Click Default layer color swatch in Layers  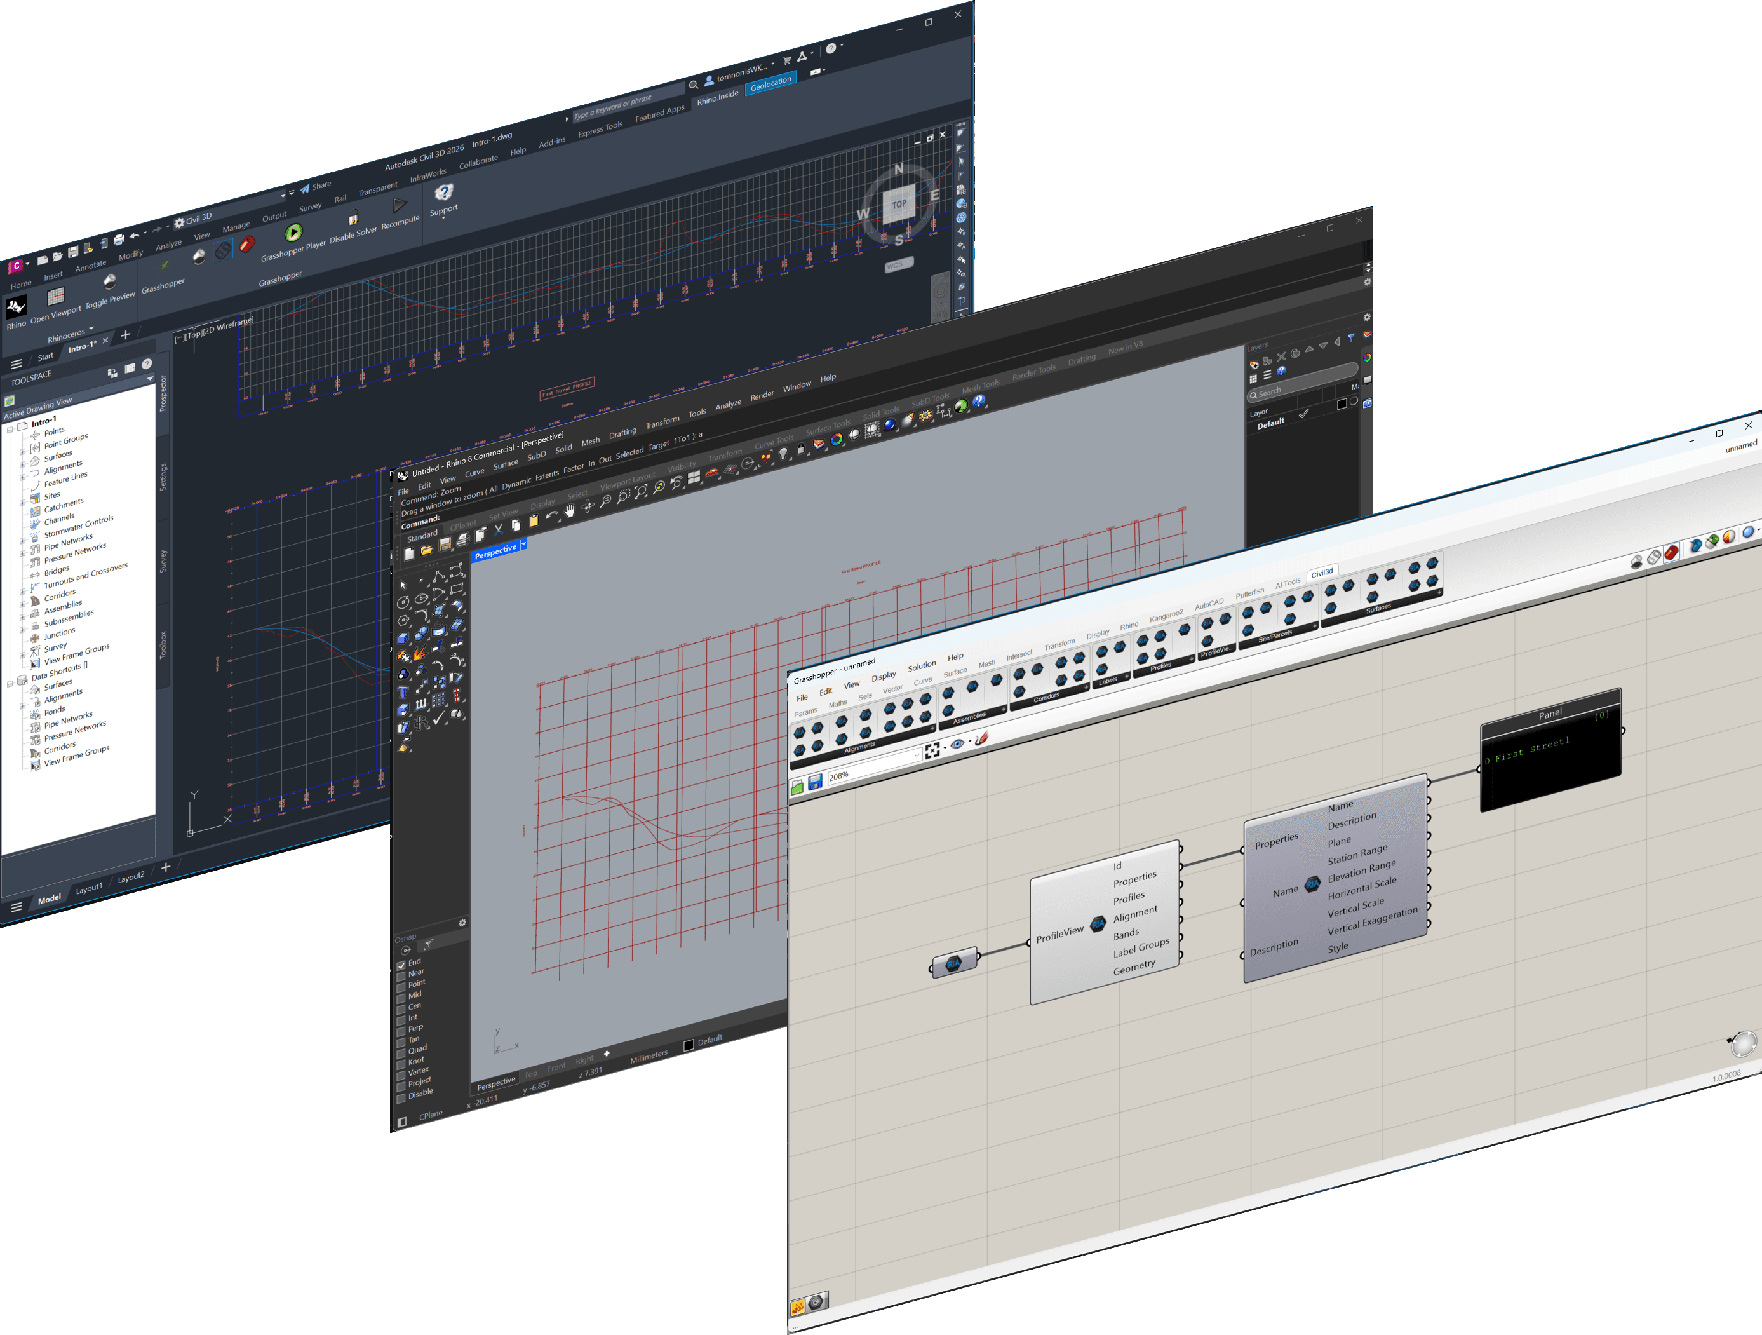point(1342,404)
